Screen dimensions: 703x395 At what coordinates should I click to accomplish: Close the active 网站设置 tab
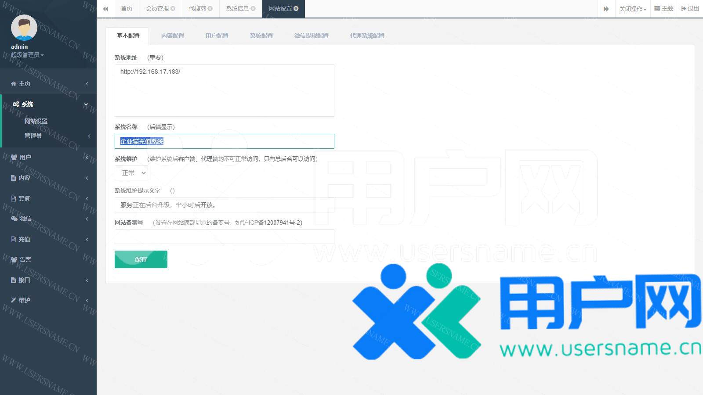click(296, 8)
